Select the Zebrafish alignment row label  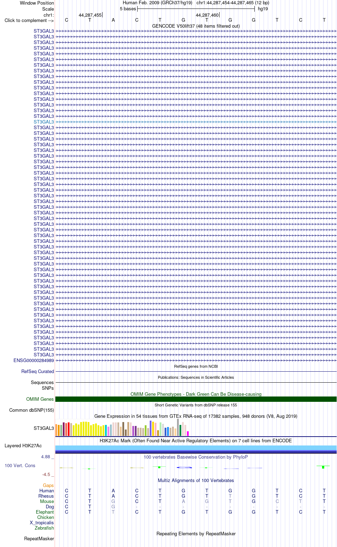tap(44, 528)
